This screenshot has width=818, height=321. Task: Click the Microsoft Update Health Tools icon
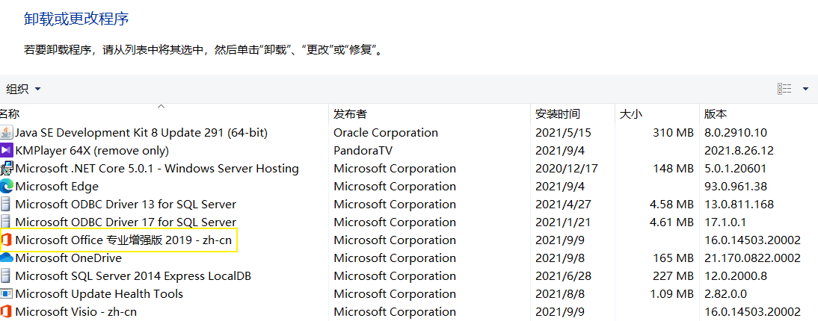click(x=6, y=293)
